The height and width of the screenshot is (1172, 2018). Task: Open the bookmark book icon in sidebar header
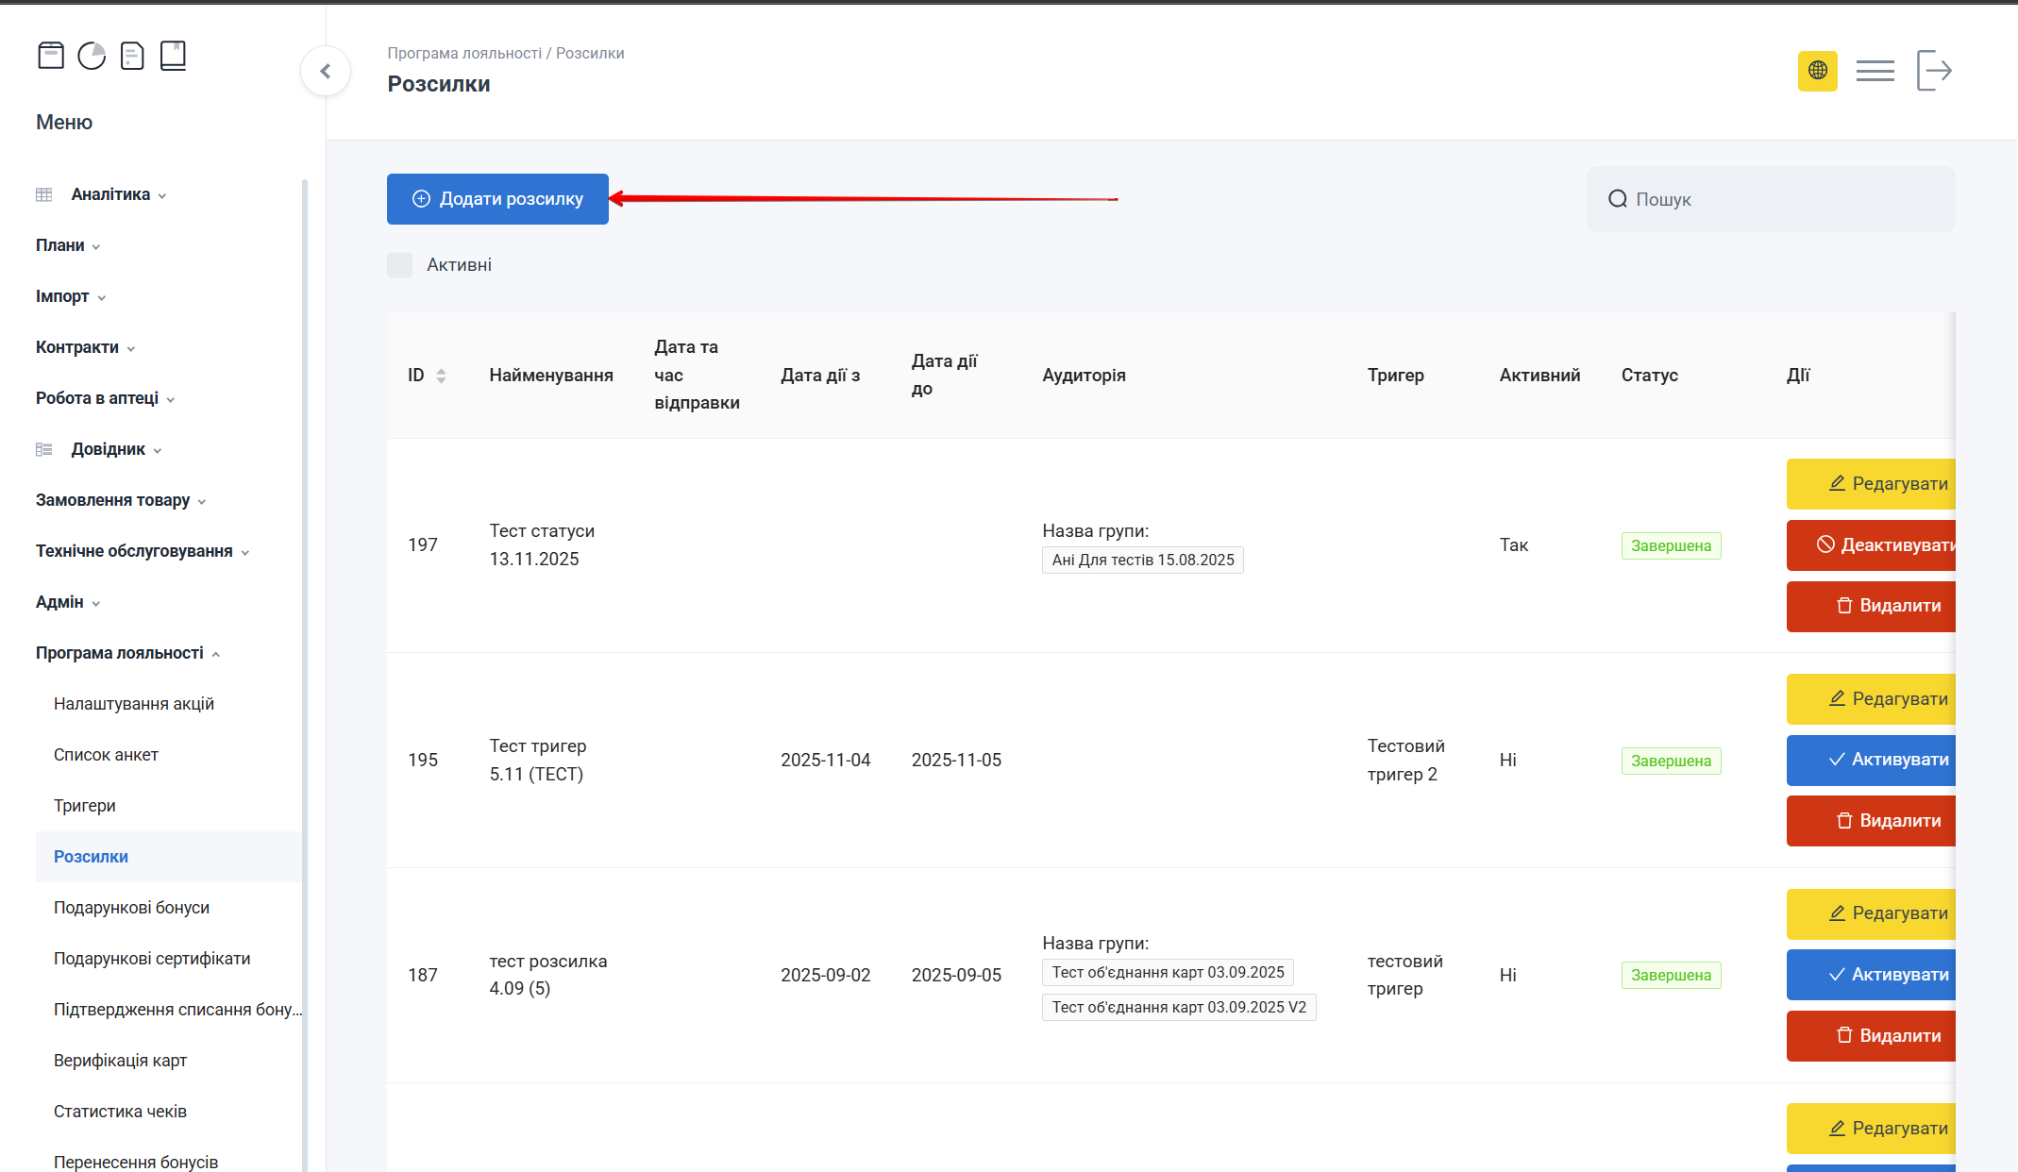[x=173, y=56]
